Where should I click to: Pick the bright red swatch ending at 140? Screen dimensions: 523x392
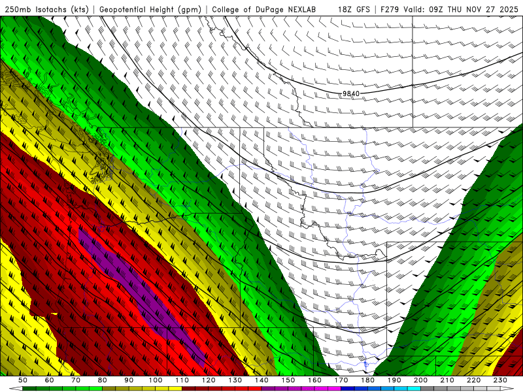[x=255, y=388]
